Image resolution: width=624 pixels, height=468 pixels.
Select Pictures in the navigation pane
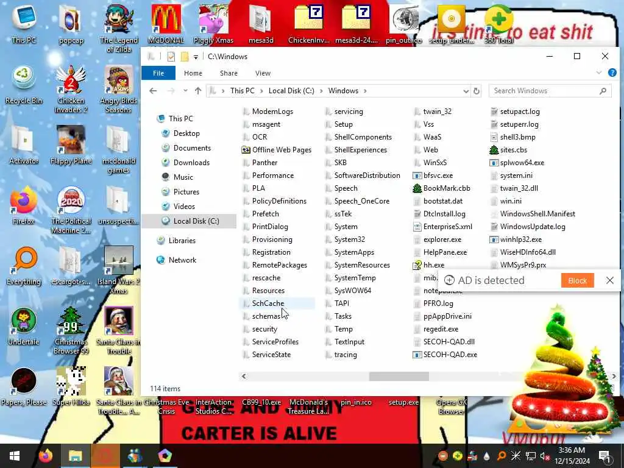tap(186, 192)
